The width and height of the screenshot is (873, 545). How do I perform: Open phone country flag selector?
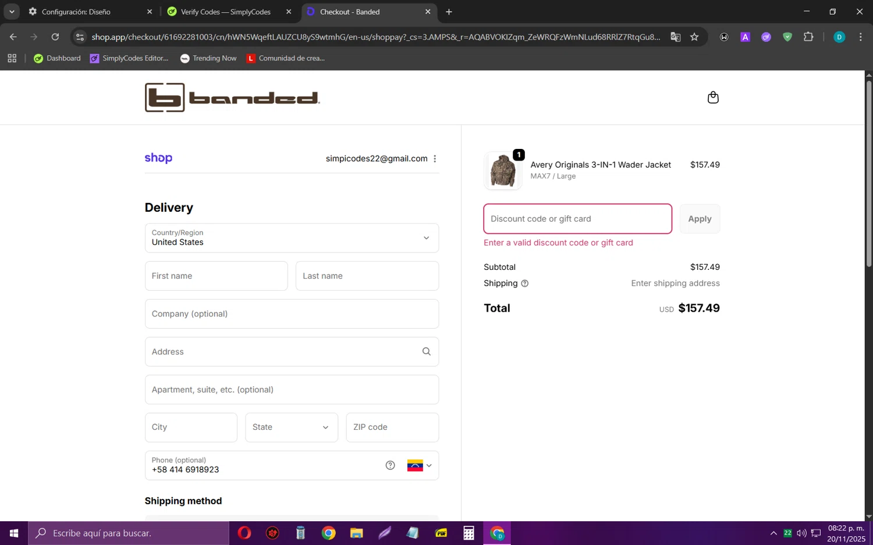coord(420,465)
